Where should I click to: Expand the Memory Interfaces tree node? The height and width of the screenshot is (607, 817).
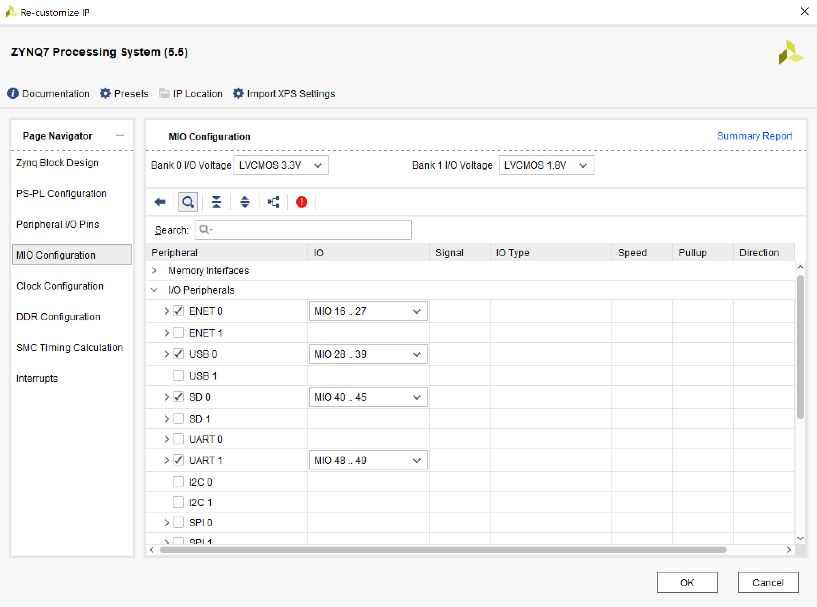[x=154, y=270]
